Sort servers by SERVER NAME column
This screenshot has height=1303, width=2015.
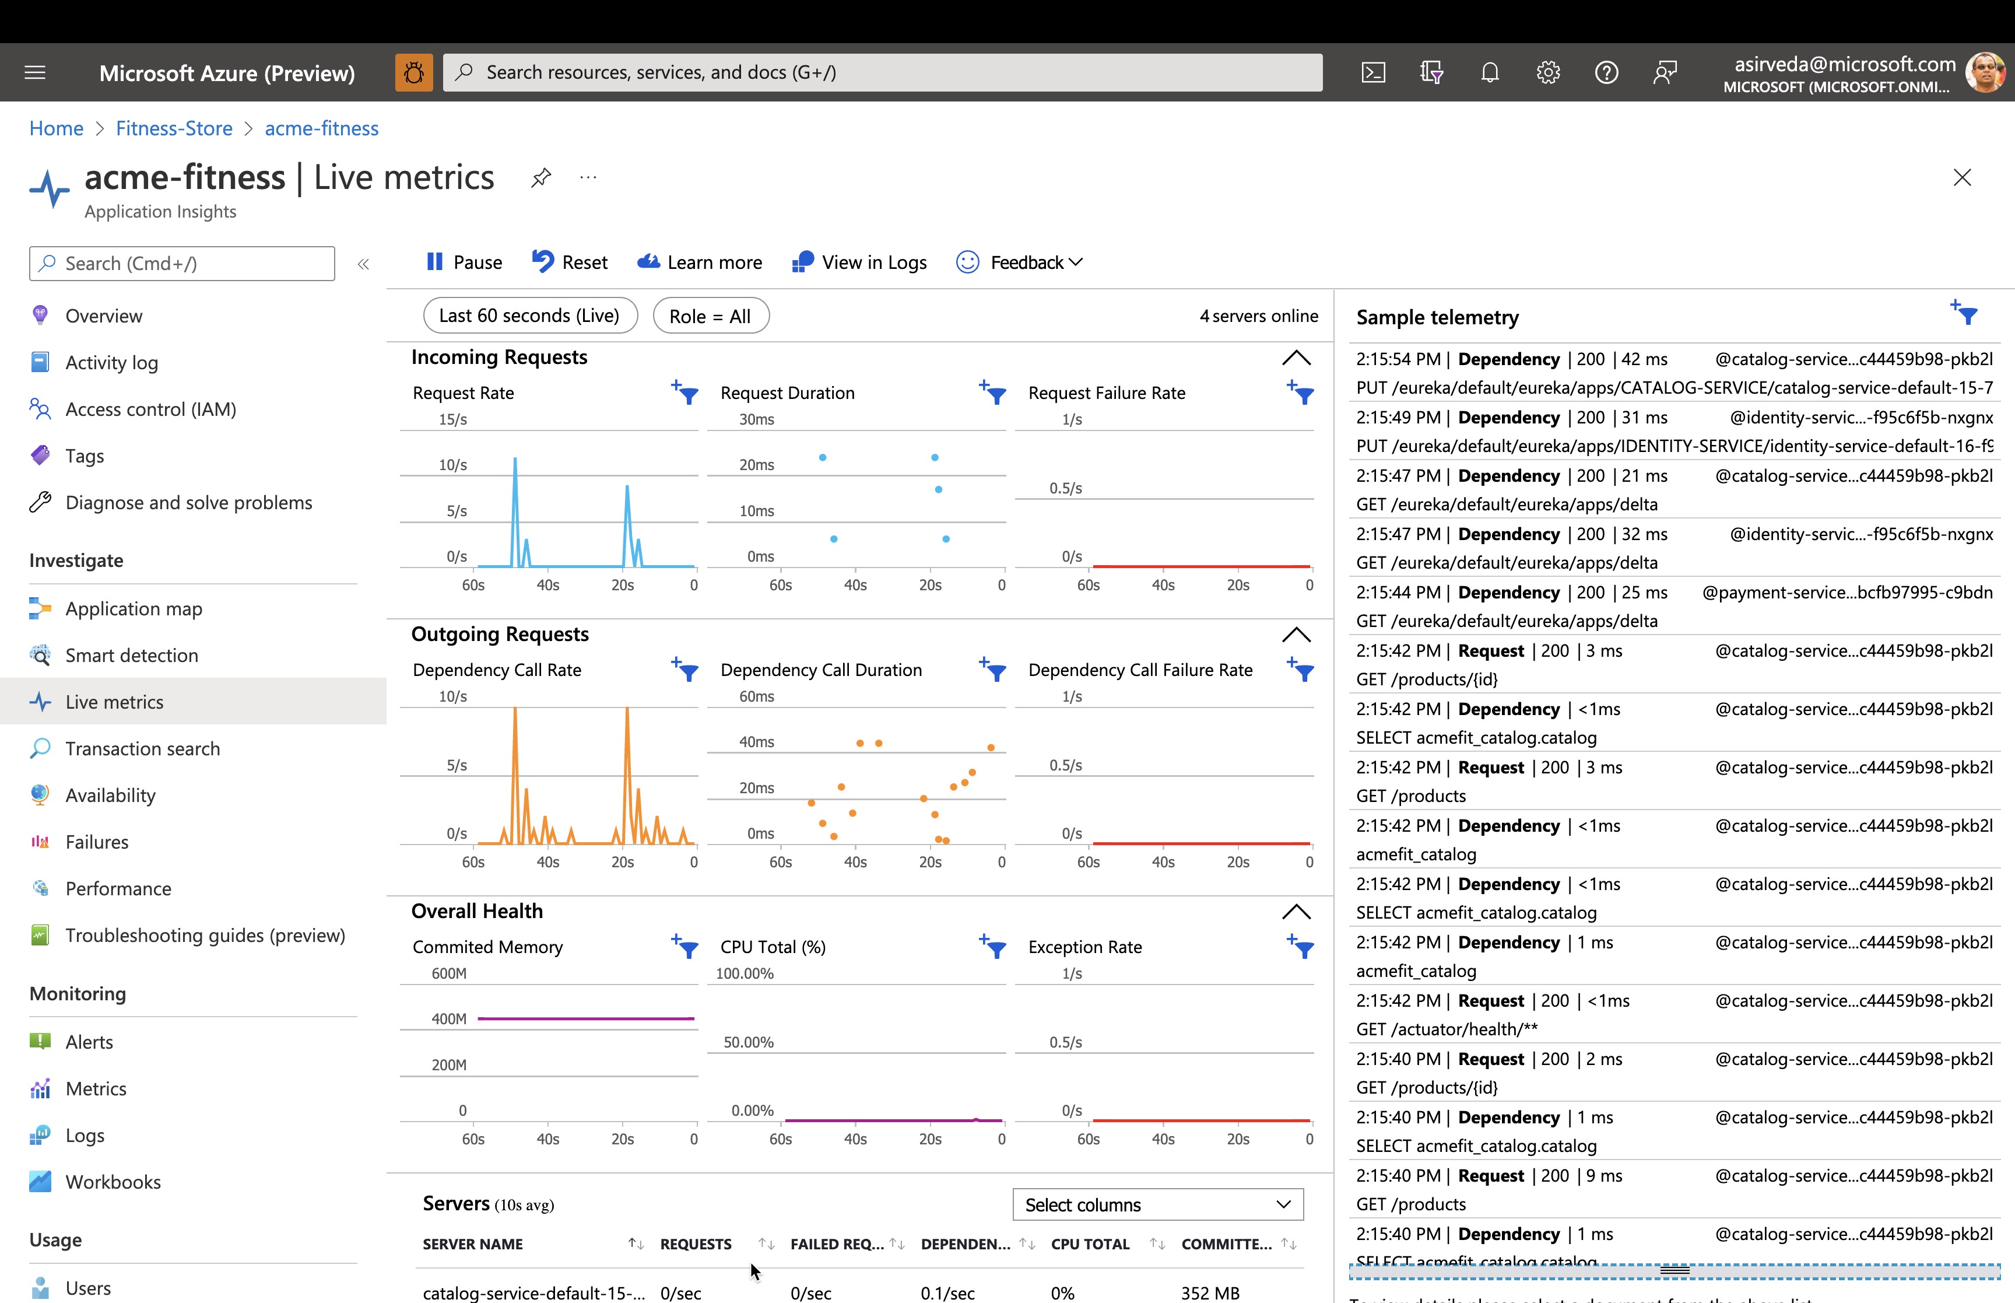(x=636, y=1244)
